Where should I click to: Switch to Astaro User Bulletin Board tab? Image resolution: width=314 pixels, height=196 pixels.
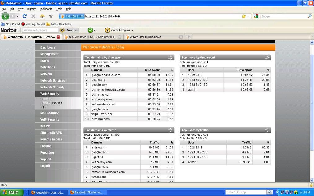pyautogui.click(x=146, y=37)
